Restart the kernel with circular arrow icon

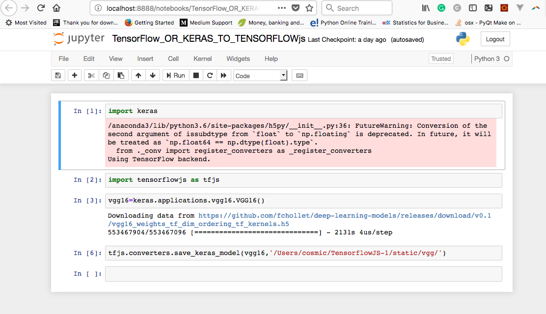coord(210,75)
